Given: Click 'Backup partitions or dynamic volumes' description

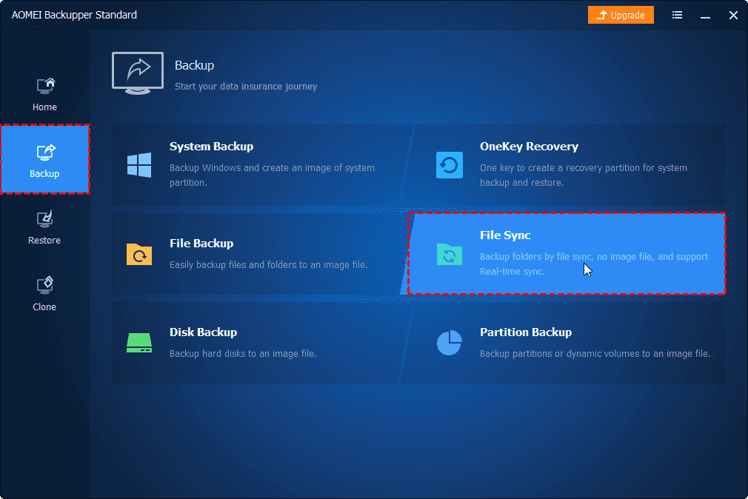Looking at the screenshot, I should tap(595, 353).
